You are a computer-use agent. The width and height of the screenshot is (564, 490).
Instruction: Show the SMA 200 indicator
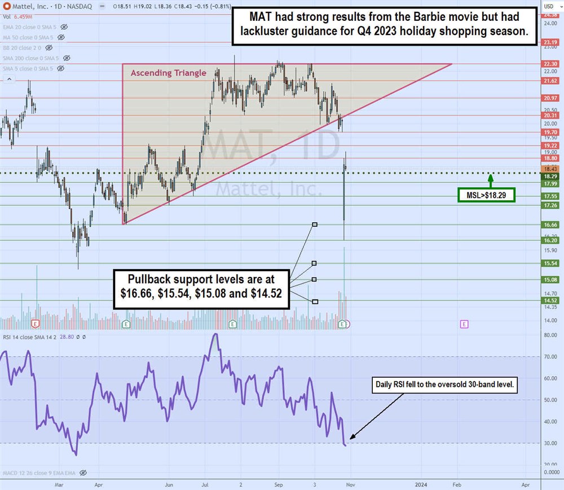click(x=67, y=58)
